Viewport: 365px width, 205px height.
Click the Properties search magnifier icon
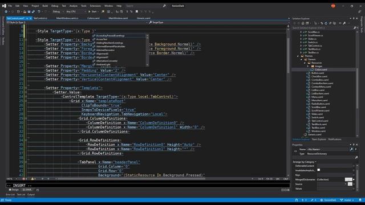pyautogui.click(x=356, y=157)
